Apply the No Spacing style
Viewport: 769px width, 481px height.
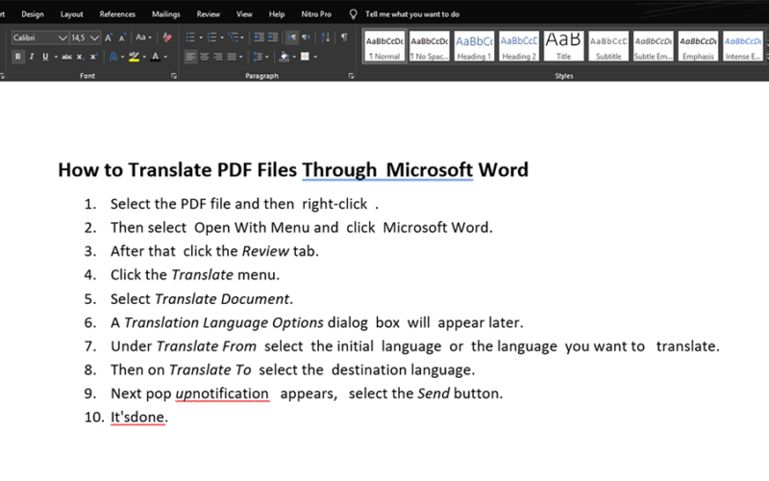click(x=429, y=46)
